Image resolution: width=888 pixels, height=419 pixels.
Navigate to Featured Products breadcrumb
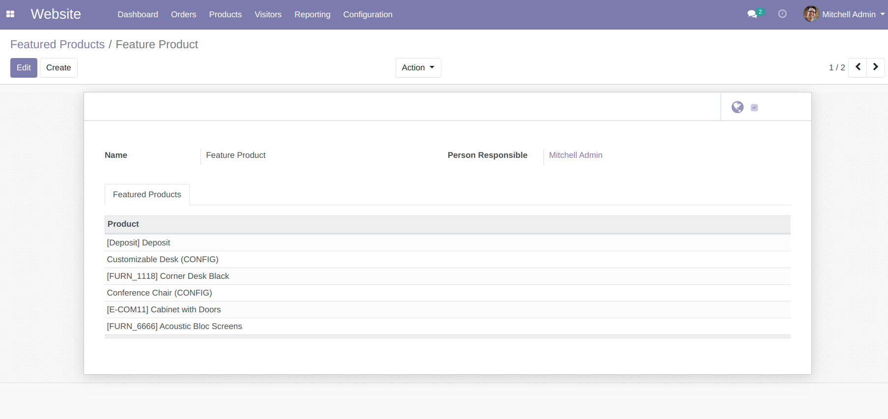tap(57, 44)
